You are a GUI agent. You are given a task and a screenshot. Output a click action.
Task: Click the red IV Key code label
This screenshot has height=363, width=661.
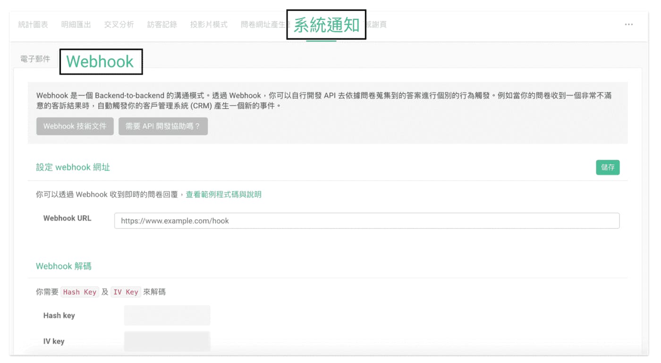click(x=126, y=292)
